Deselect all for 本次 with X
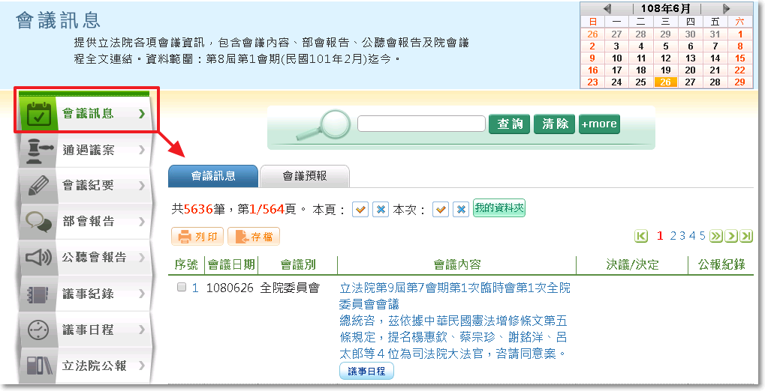Viewport: 765px width, 391px height. point(461,210)
